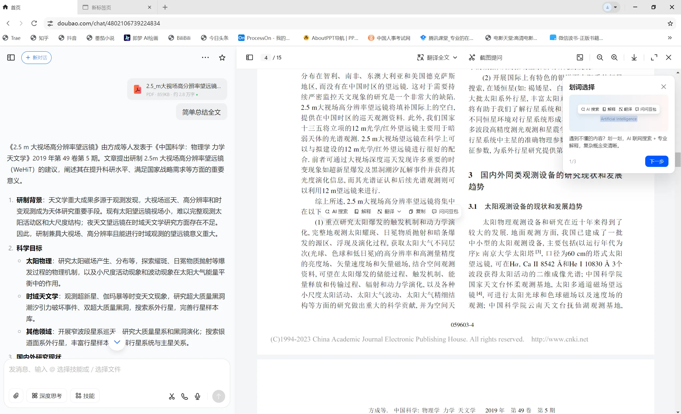
Task: Favorite this conversation with the star
Action: point(222,57)
